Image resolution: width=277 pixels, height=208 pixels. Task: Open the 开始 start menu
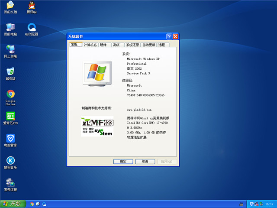(x=13, y=204)
